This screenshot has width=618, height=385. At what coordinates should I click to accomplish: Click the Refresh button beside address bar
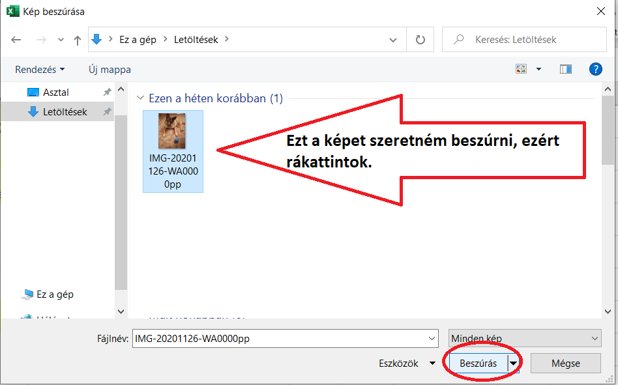[420, 40]
